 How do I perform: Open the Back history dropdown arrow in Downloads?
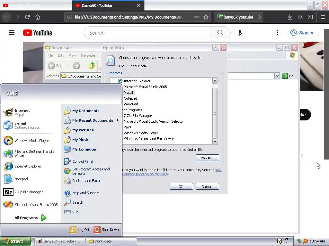[x=67, y=66]
